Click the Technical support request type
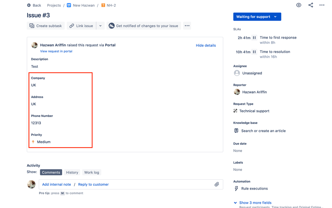 pos(254,111)
